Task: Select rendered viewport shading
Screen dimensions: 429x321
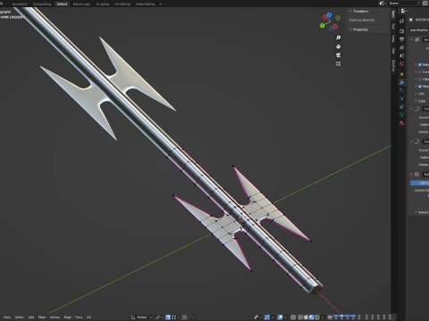Action: tap(317, 317)
